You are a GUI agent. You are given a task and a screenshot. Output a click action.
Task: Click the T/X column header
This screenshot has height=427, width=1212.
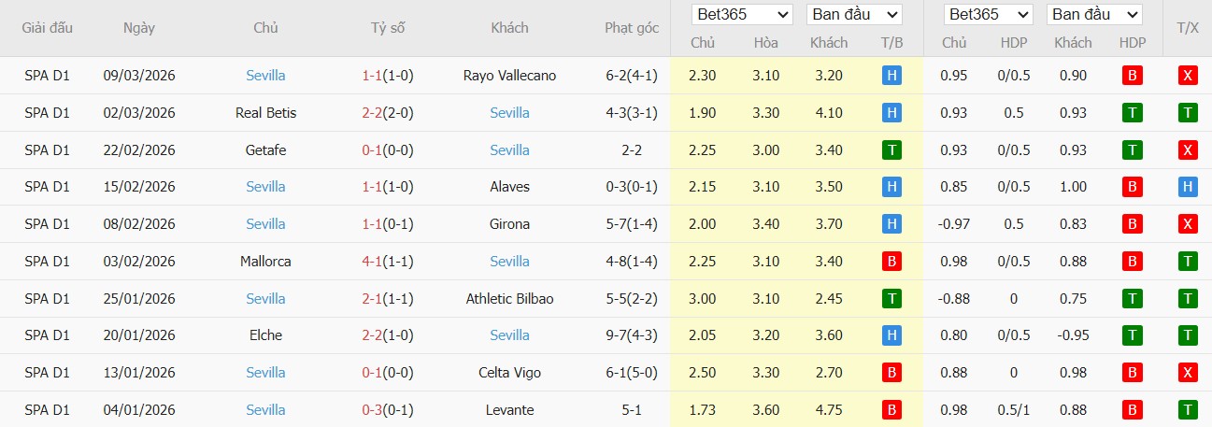[1188, 28]
